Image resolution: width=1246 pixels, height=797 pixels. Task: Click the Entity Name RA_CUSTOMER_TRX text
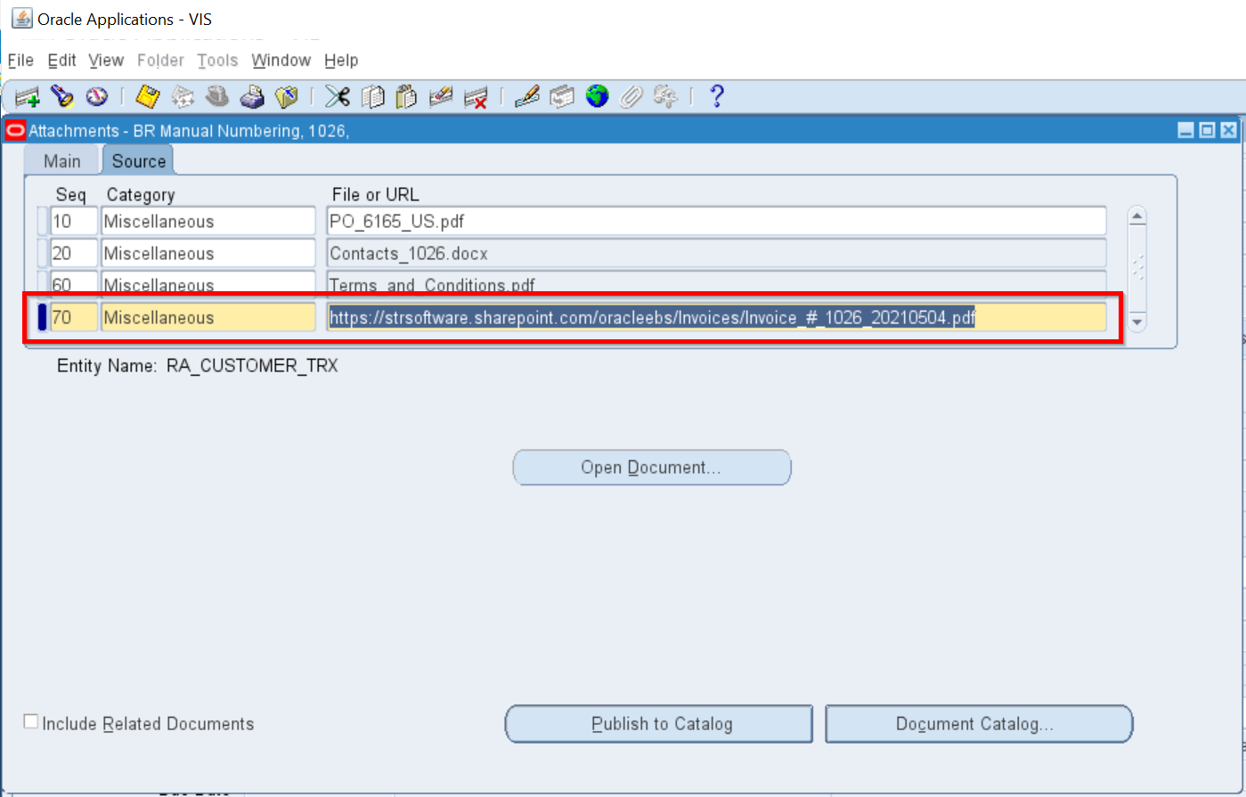[198, 366]
